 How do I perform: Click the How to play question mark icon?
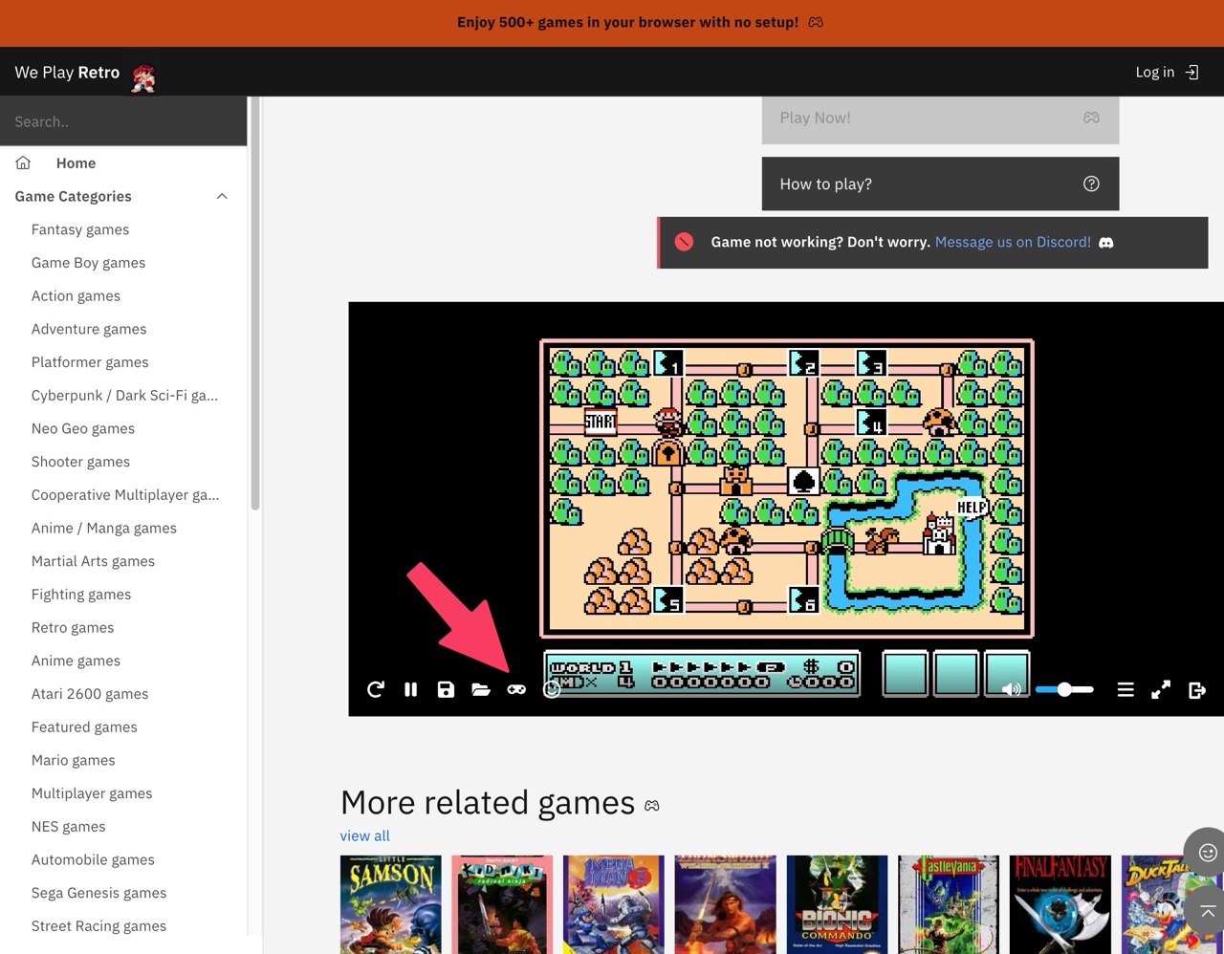tap(1091, 184)
